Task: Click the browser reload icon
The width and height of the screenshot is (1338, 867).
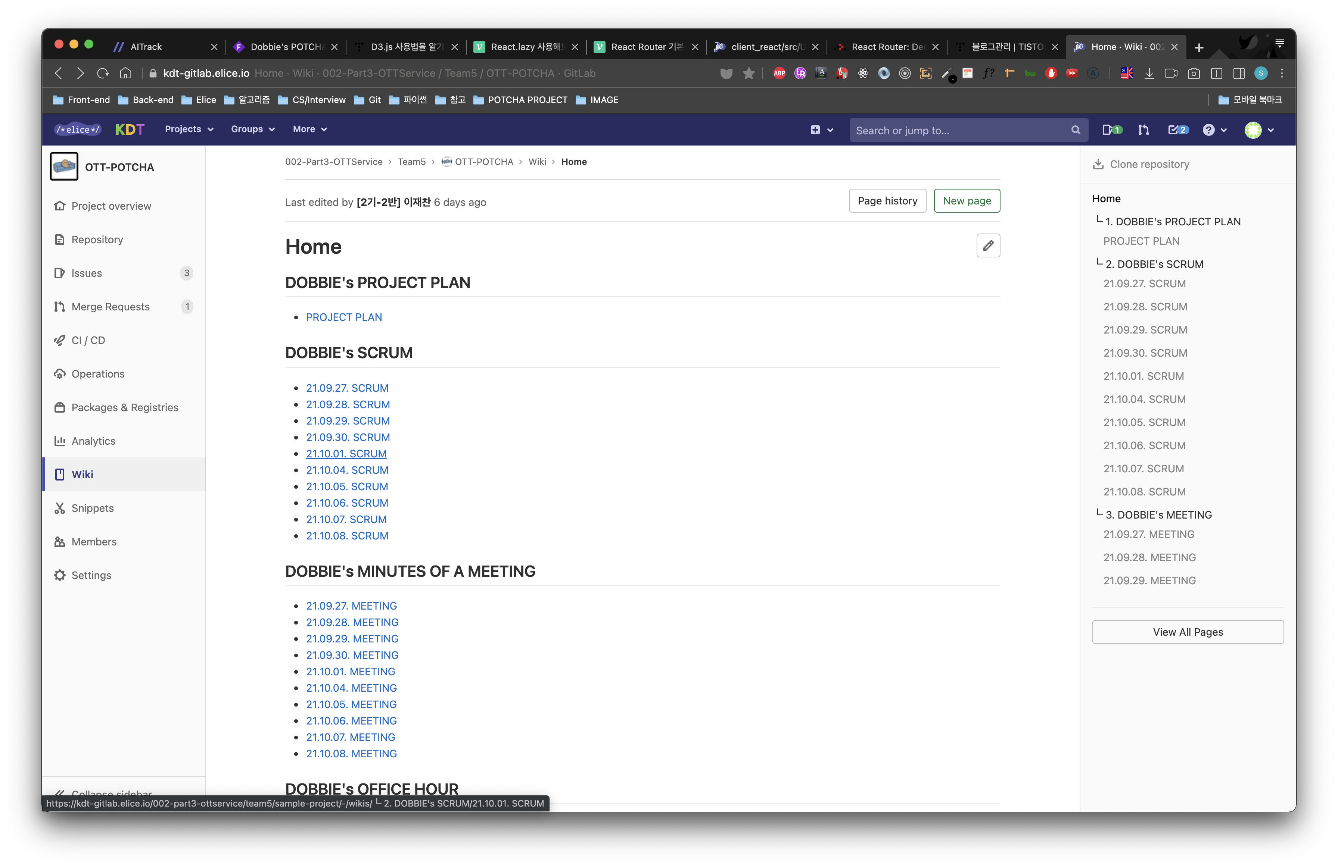Action: (x=102, y=73)
